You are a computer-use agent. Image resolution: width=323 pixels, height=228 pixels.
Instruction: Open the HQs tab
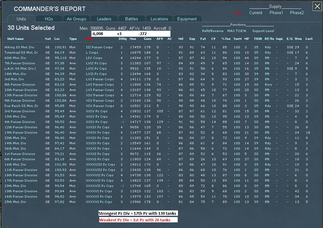tap(49, 19)
